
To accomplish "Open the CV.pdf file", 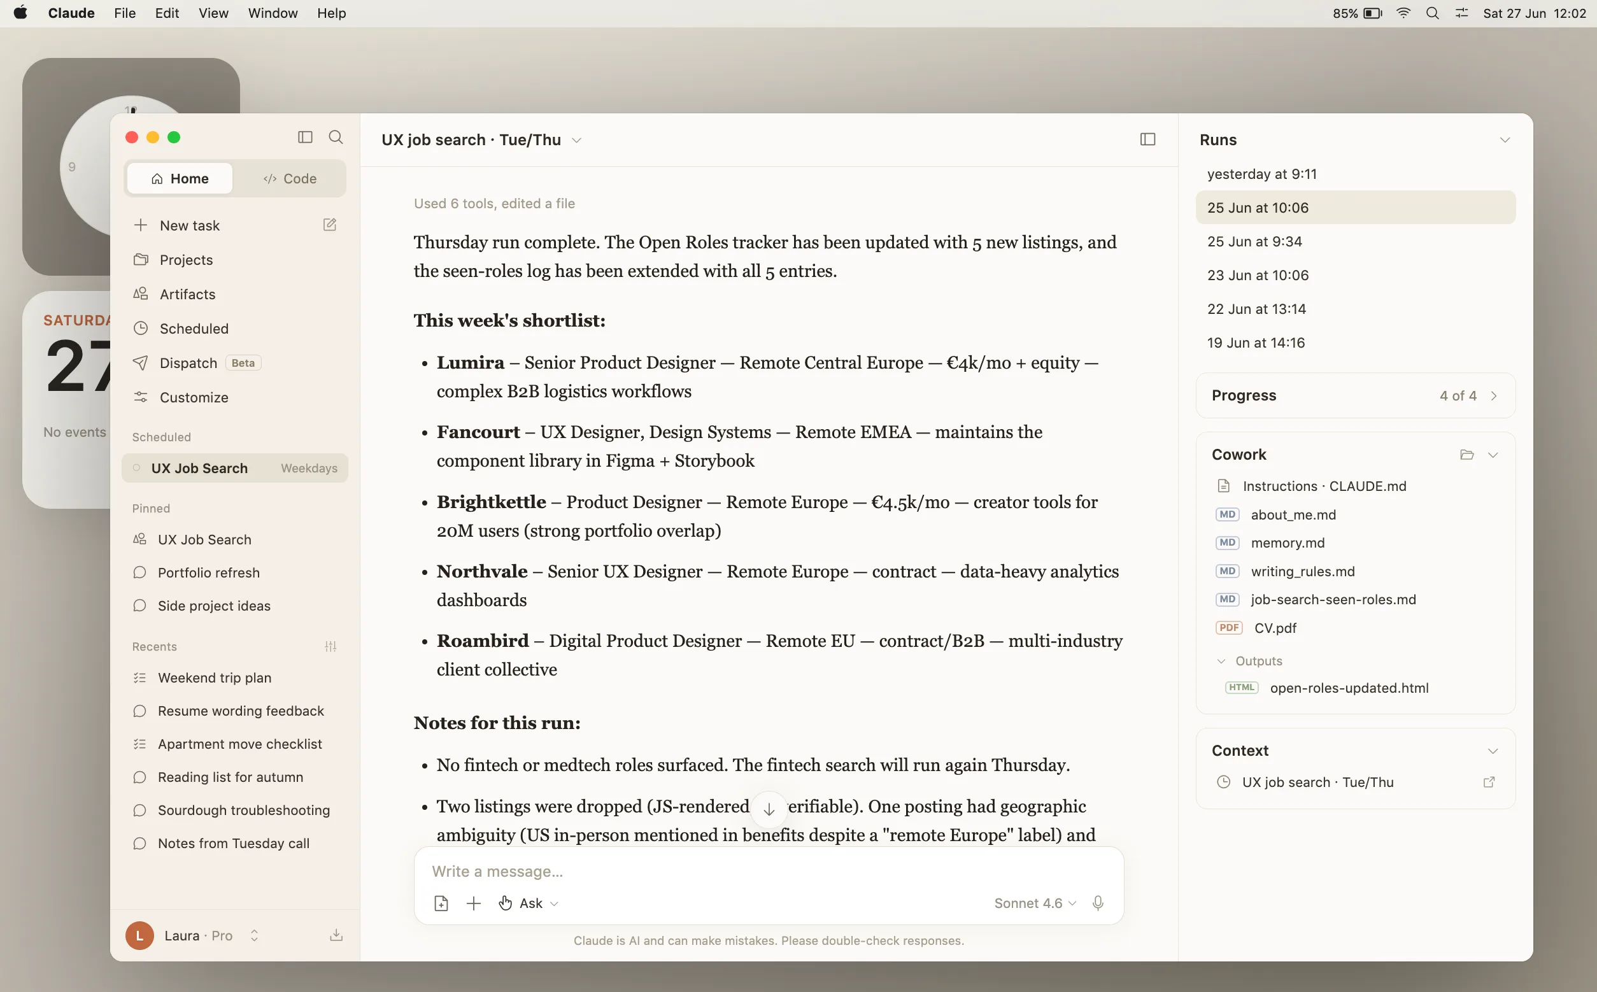I will (x=1356, y=628).
